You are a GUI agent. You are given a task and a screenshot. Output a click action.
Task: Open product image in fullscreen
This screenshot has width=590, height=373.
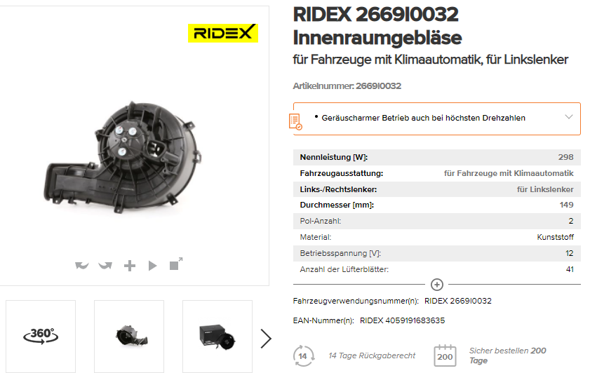[x=175, y=264]
